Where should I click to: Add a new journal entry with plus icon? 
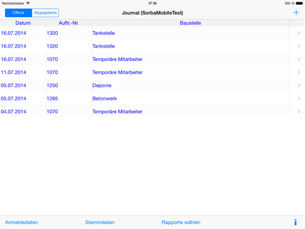pyautogui.click(x=296, y=13)
